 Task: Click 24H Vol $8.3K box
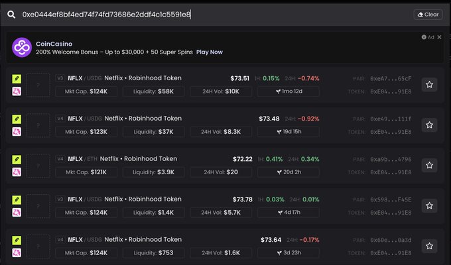tap(221, 132)
